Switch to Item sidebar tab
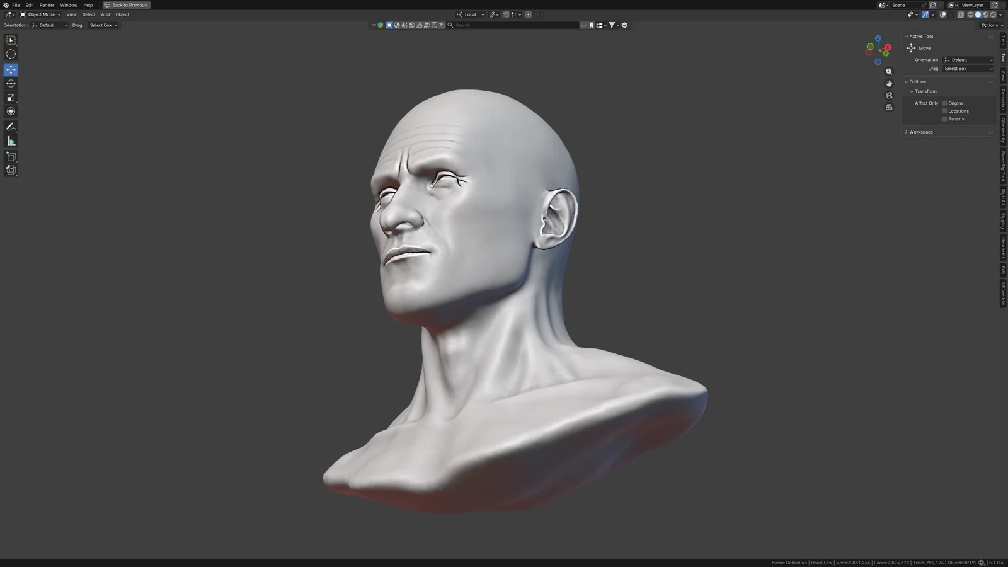Viewport: 1008px width, 567px height. coord(1003,40)
